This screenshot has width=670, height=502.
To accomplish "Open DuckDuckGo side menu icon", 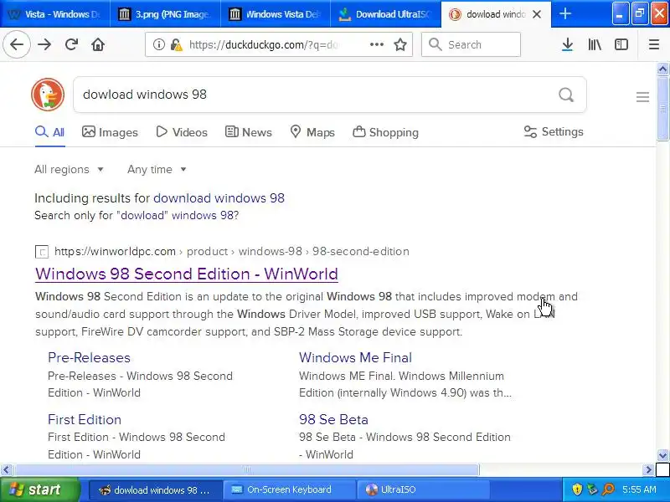I will pos(642,97).
